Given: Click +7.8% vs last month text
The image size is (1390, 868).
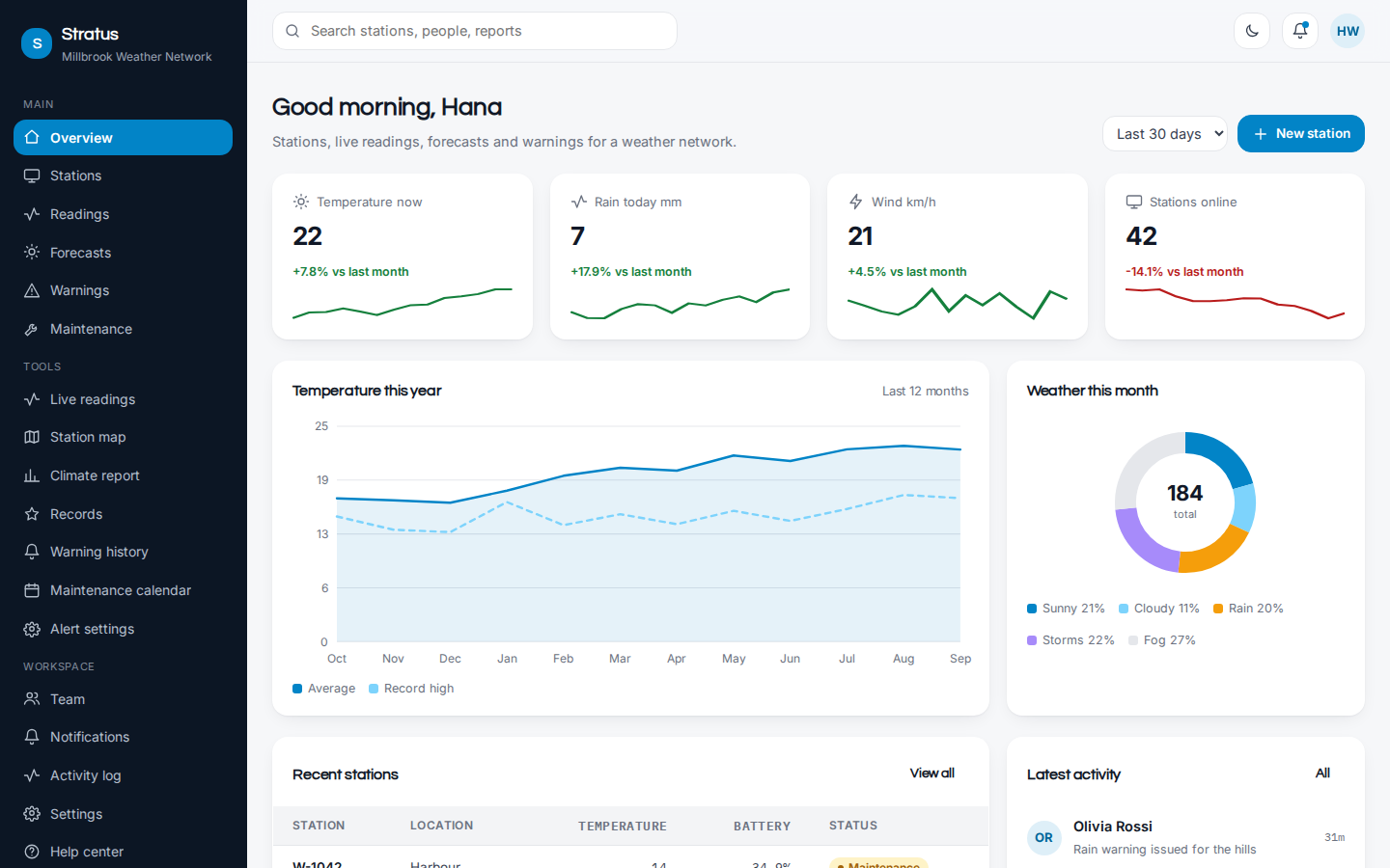Looking at the screenshot, I should (350, 272).
